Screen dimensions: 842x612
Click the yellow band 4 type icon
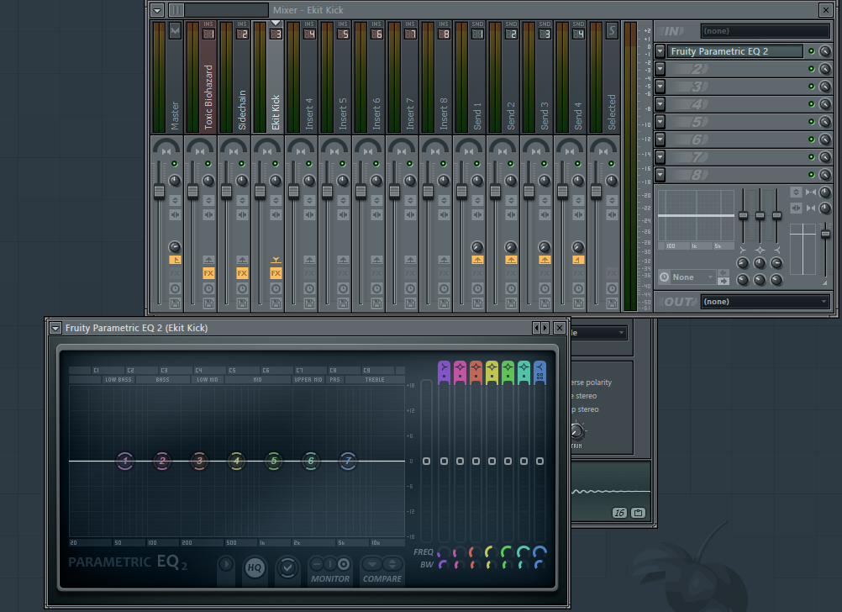tap(492, 372)
